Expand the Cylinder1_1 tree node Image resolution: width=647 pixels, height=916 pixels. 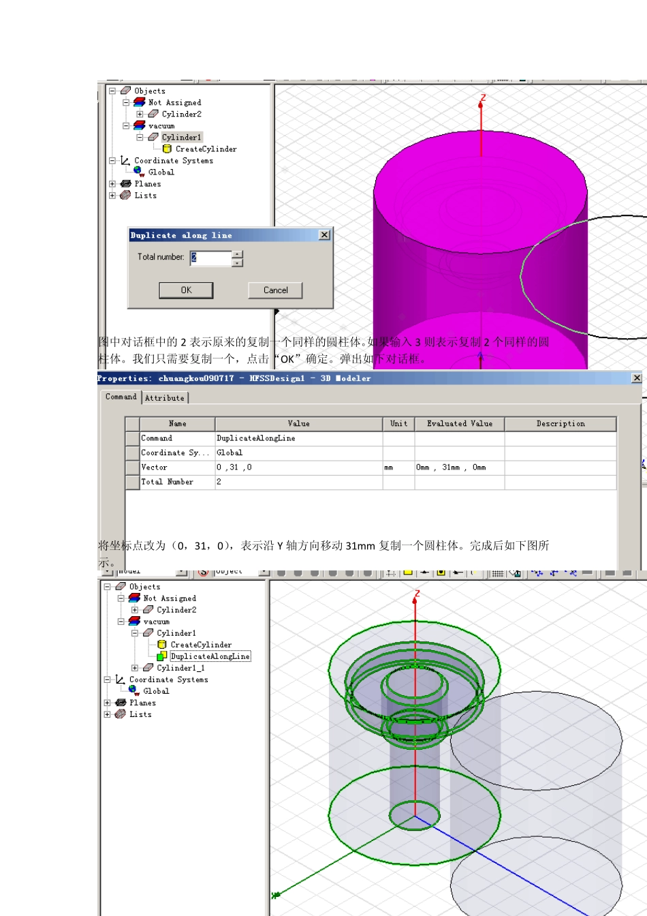(135, 668)
